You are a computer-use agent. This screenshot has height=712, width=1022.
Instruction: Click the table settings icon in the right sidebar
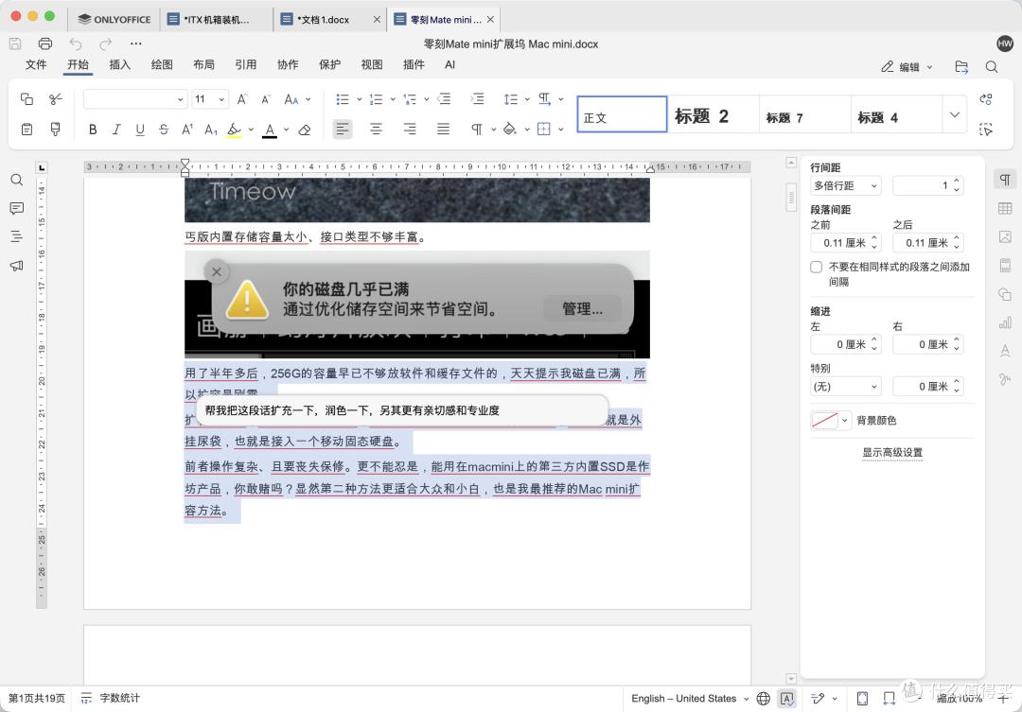point(1005,208)
